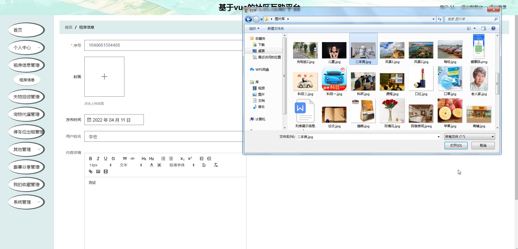The height and width of the screenshot is (249, 518).
Task: Insert a blockquote in the editor
Action: (125, 159)
